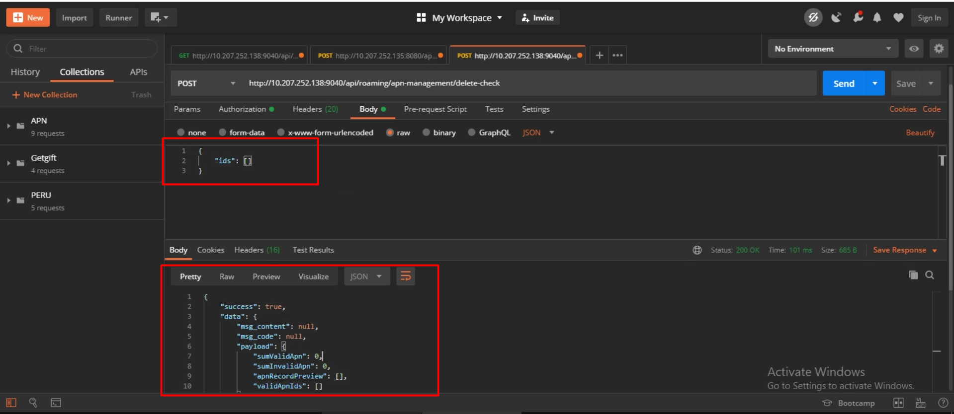Switch to the Pre-request Script tab
The height and width of the screenshot is (414, 954).
coord(435,109)
